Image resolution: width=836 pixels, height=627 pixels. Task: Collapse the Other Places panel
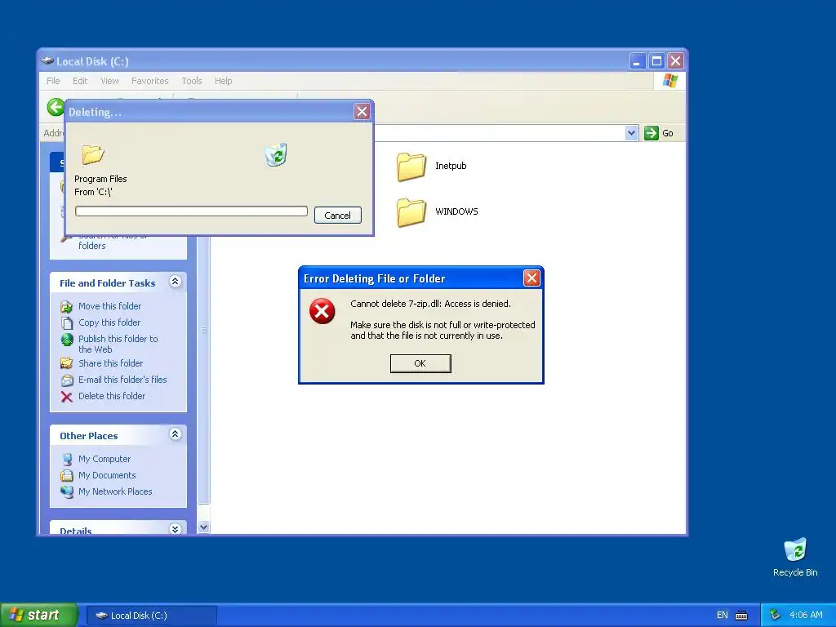click(175, 434)
